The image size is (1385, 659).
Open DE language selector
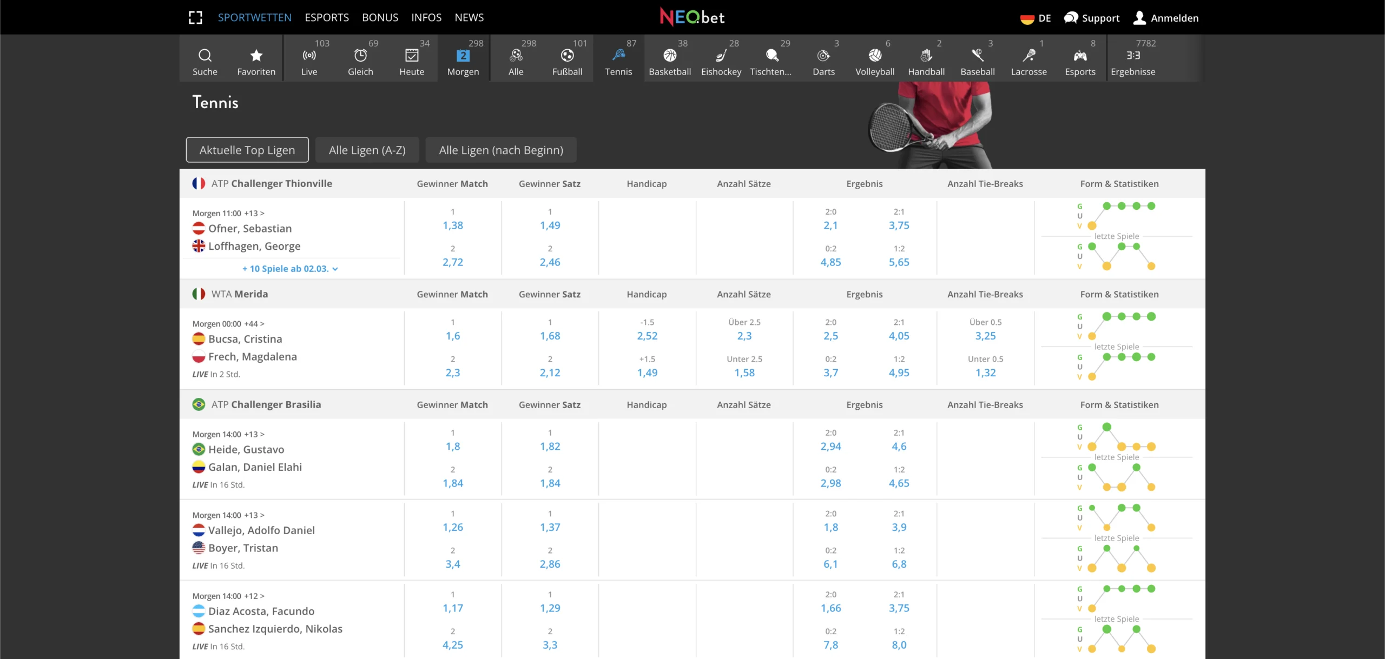[x=1036, y=18]
